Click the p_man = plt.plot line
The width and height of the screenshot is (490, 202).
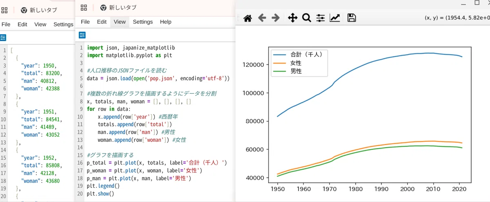point(139,178)
